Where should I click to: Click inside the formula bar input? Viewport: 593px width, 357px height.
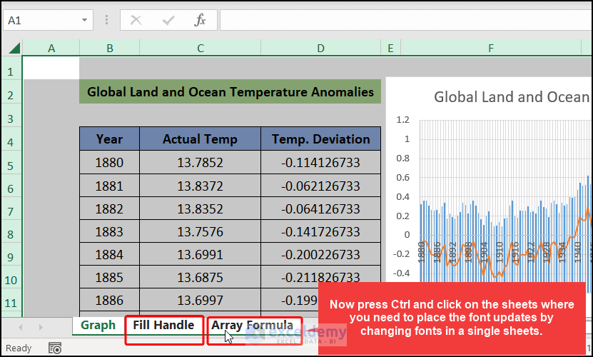pyautogui.click(x=405, y=20)
